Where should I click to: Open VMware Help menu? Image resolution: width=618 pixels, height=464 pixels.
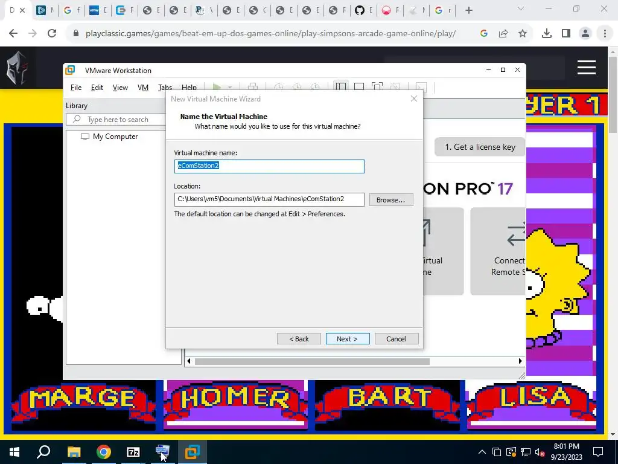[189, 88]
